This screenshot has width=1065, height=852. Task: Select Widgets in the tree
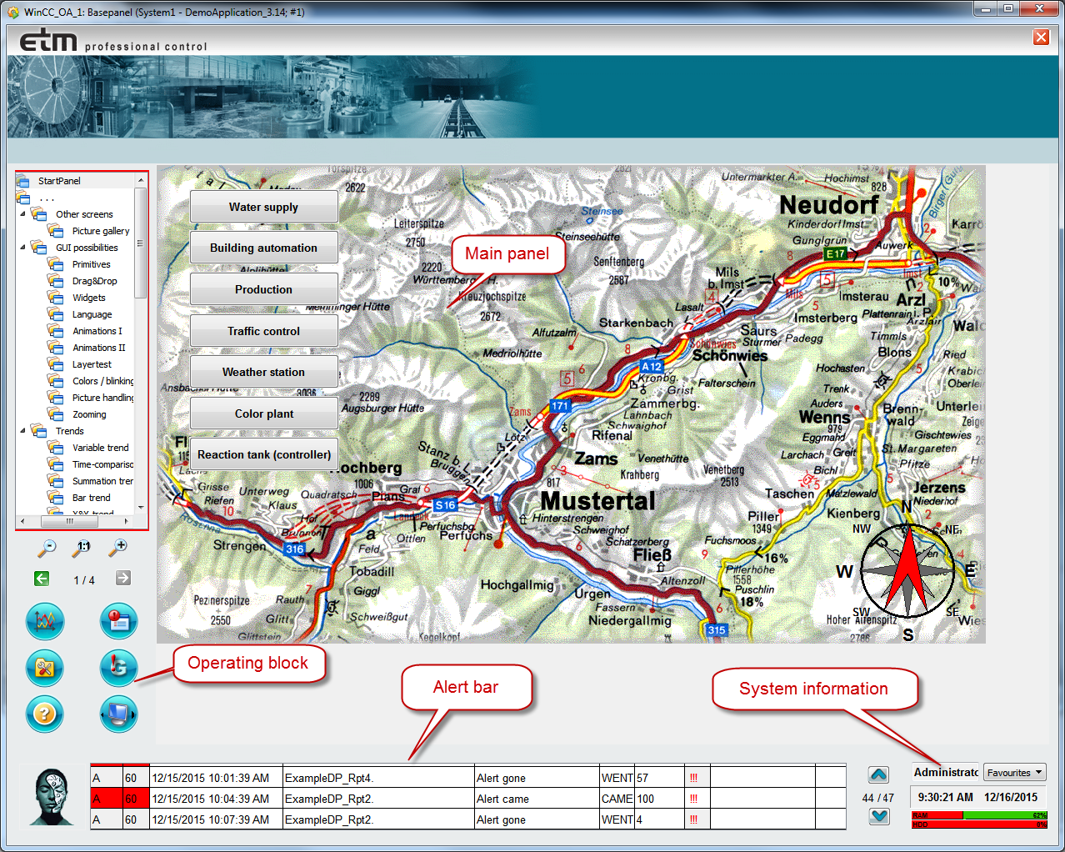point(88,298)
